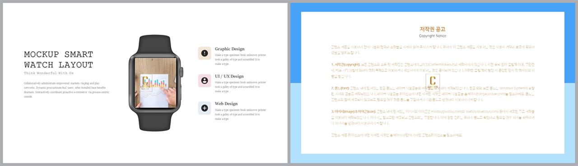Image resolution: width=578 pixels, height=166 pixels.
Task: Select the user profile icon beside UI / UX Design
Action: (x=205, y=81)
